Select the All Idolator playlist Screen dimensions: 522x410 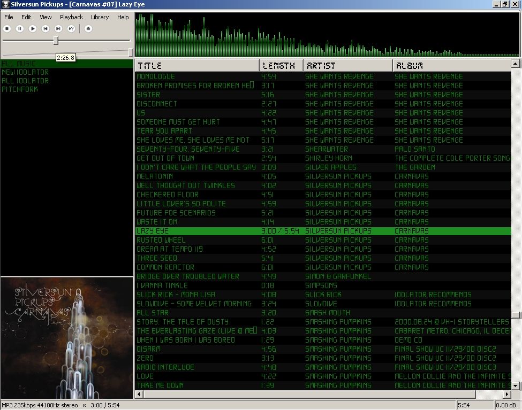coord(66,81)
